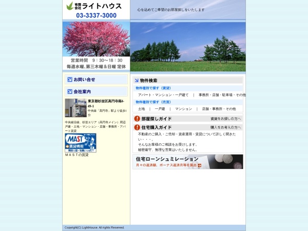Click the address text 東京都杉並区高円寺南4-49-1
The height and width of the screenshot is (231, 308).
[106, 104]
